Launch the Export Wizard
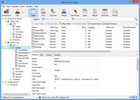Screen dimensions: 140x100 tap(109, 24)
